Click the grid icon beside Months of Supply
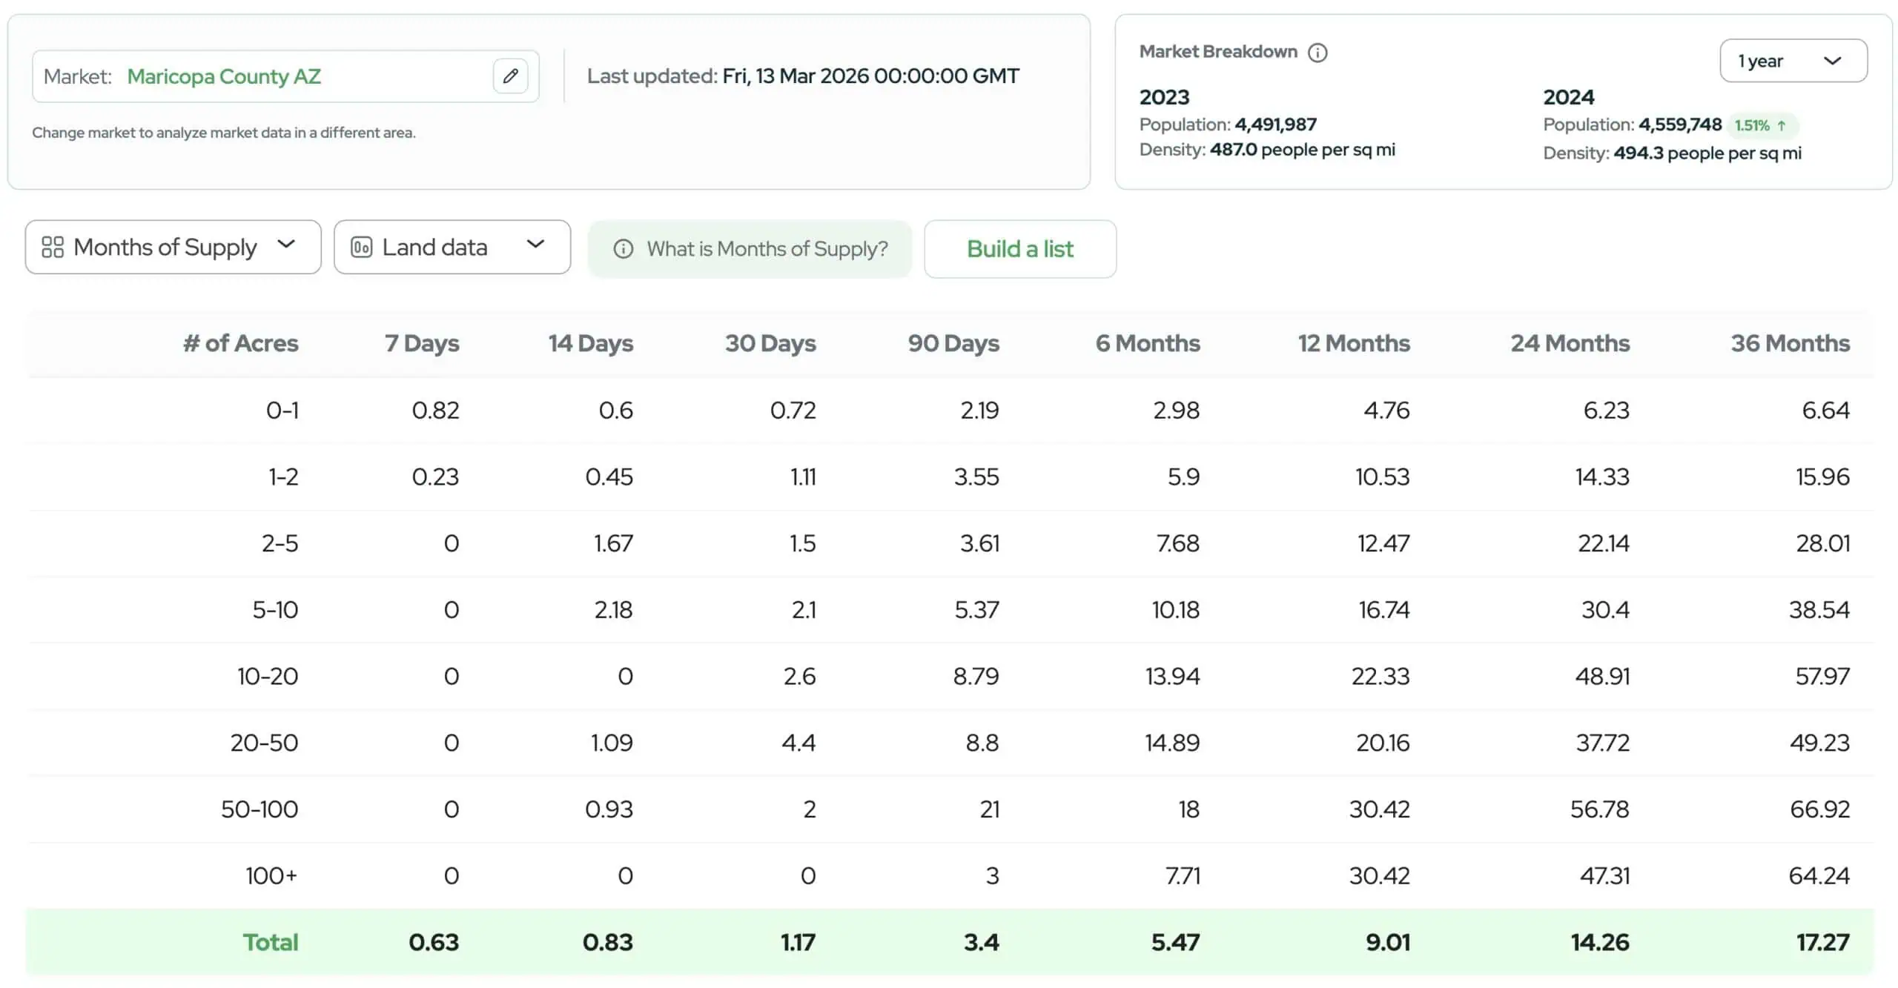Image resolution: width=1898 pixels, height=988 pixels. tap(53, 248)
